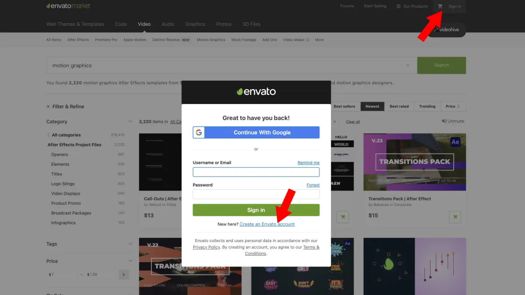Image resolution: width=525 pixels, height=295 pixels.
Task: Focus the Username or Email field
Action: [x=256, y=172]
